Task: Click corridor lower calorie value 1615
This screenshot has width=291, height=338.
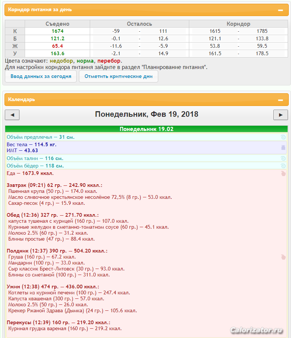Action: [215, 31]
